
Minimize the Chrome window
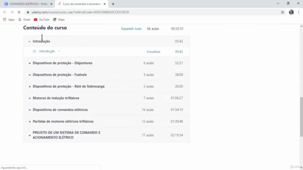278,3
